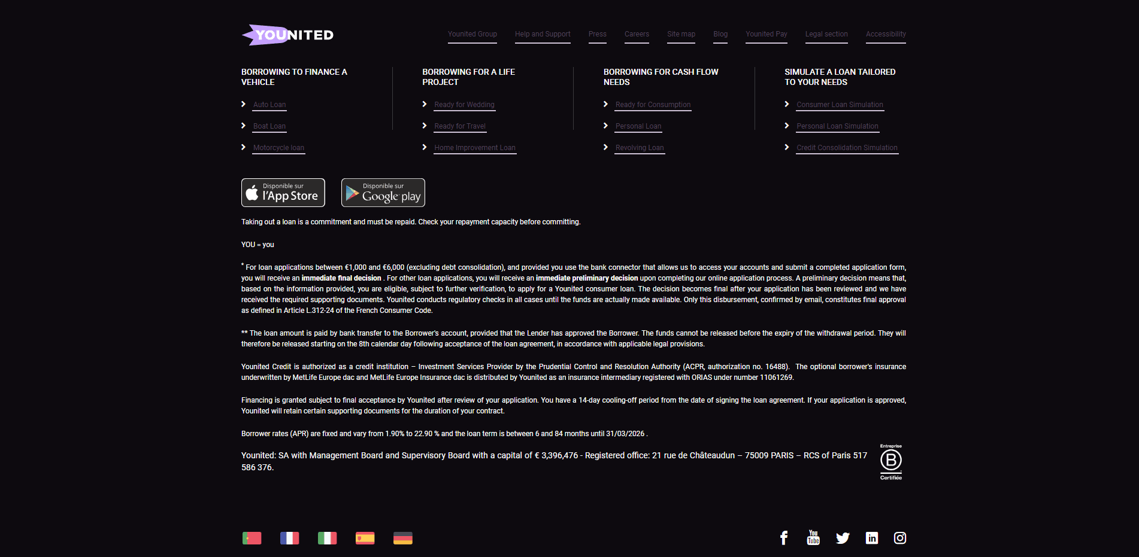1139x557 pixels.
Task: Click 'Taking out a loan is a commitment' warning
Action: point(411,222)
